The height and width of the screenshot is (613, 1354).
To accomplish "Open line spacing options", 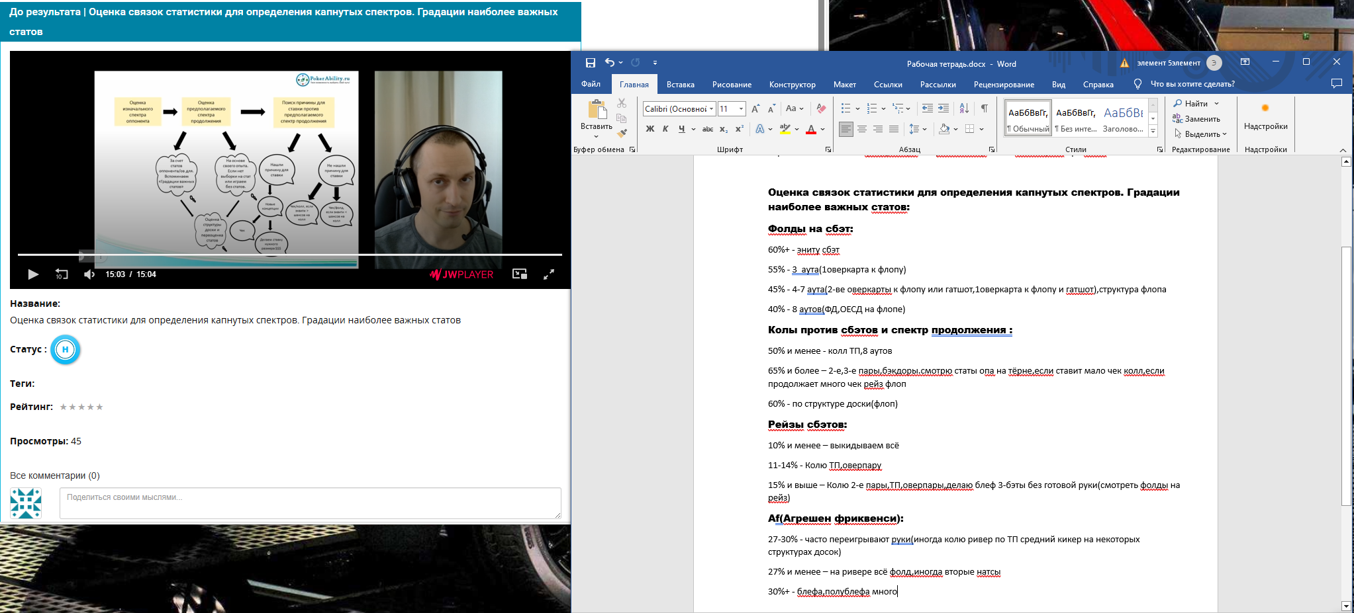I will coord(918,129).
